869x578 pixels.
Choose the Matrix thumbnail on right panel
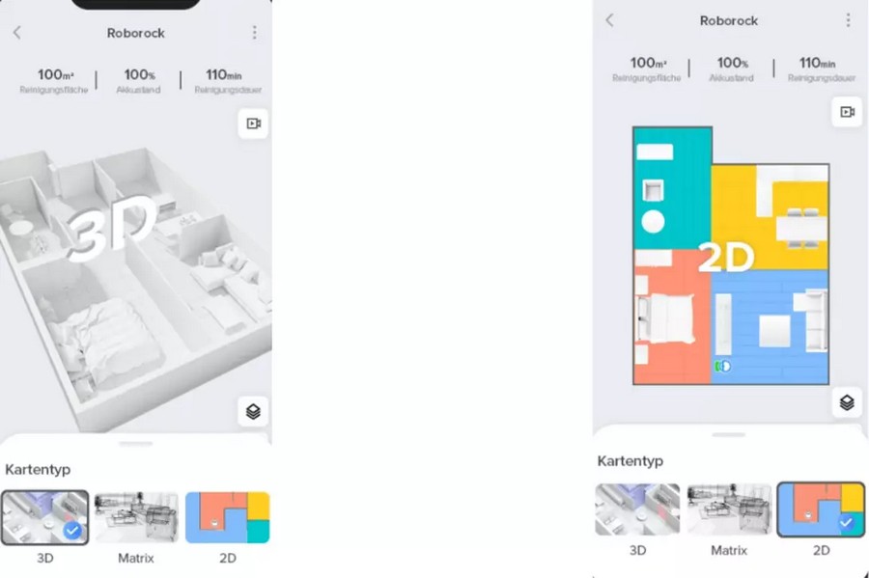point(729,509)
